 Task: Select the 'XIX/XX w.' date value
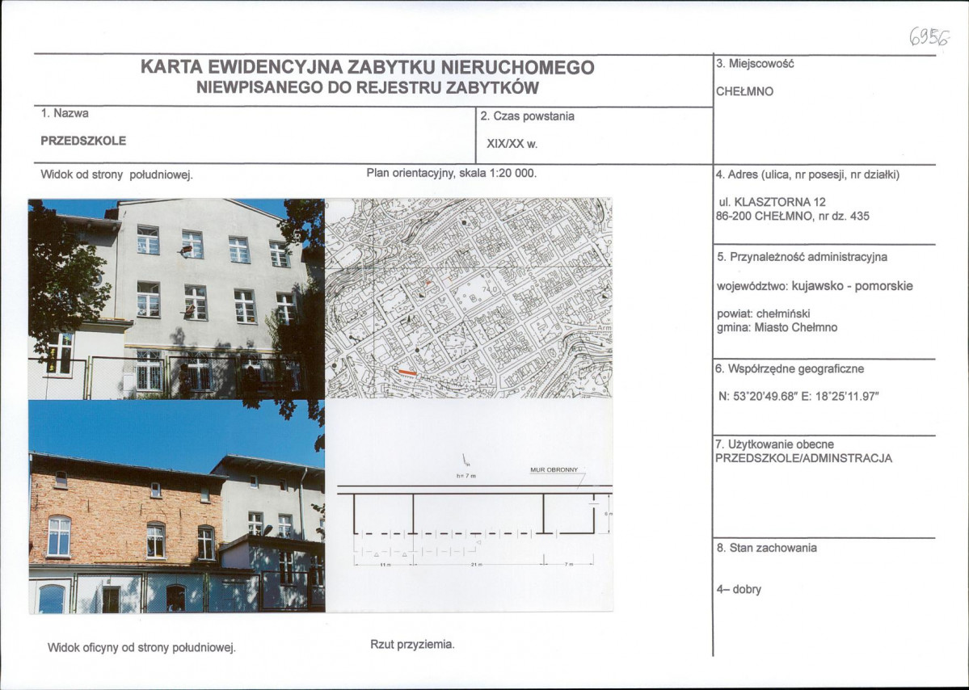[512, 145]
